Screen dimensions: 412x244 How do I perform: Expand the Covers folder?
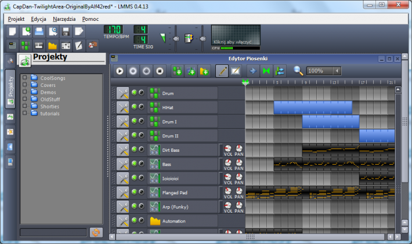pyautogui.click(x=25, y=85)
